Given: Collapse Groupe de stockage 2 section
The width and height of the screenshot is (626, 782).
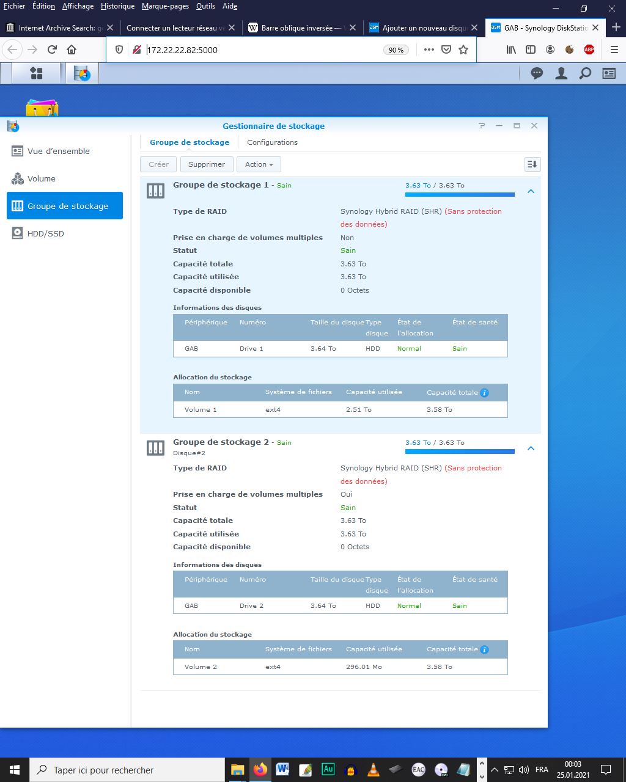Looking at the screenshot, I should click(x=531, y=448).
